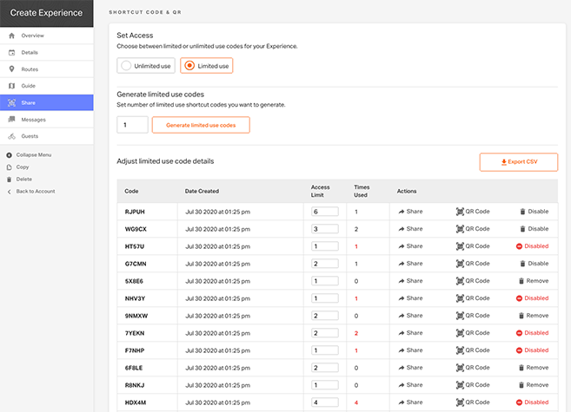This screenshot has width=571, height=412.
Task: Open the Guide section
Action: [x=47, y=86]
